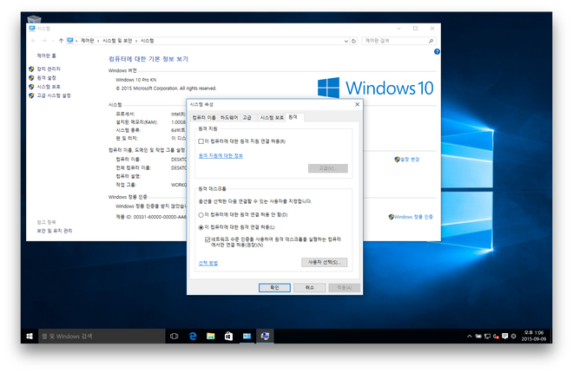Switch to System Protection (시스템 보호) tab
Screen dimensions: 573x373
click(272, 117)
